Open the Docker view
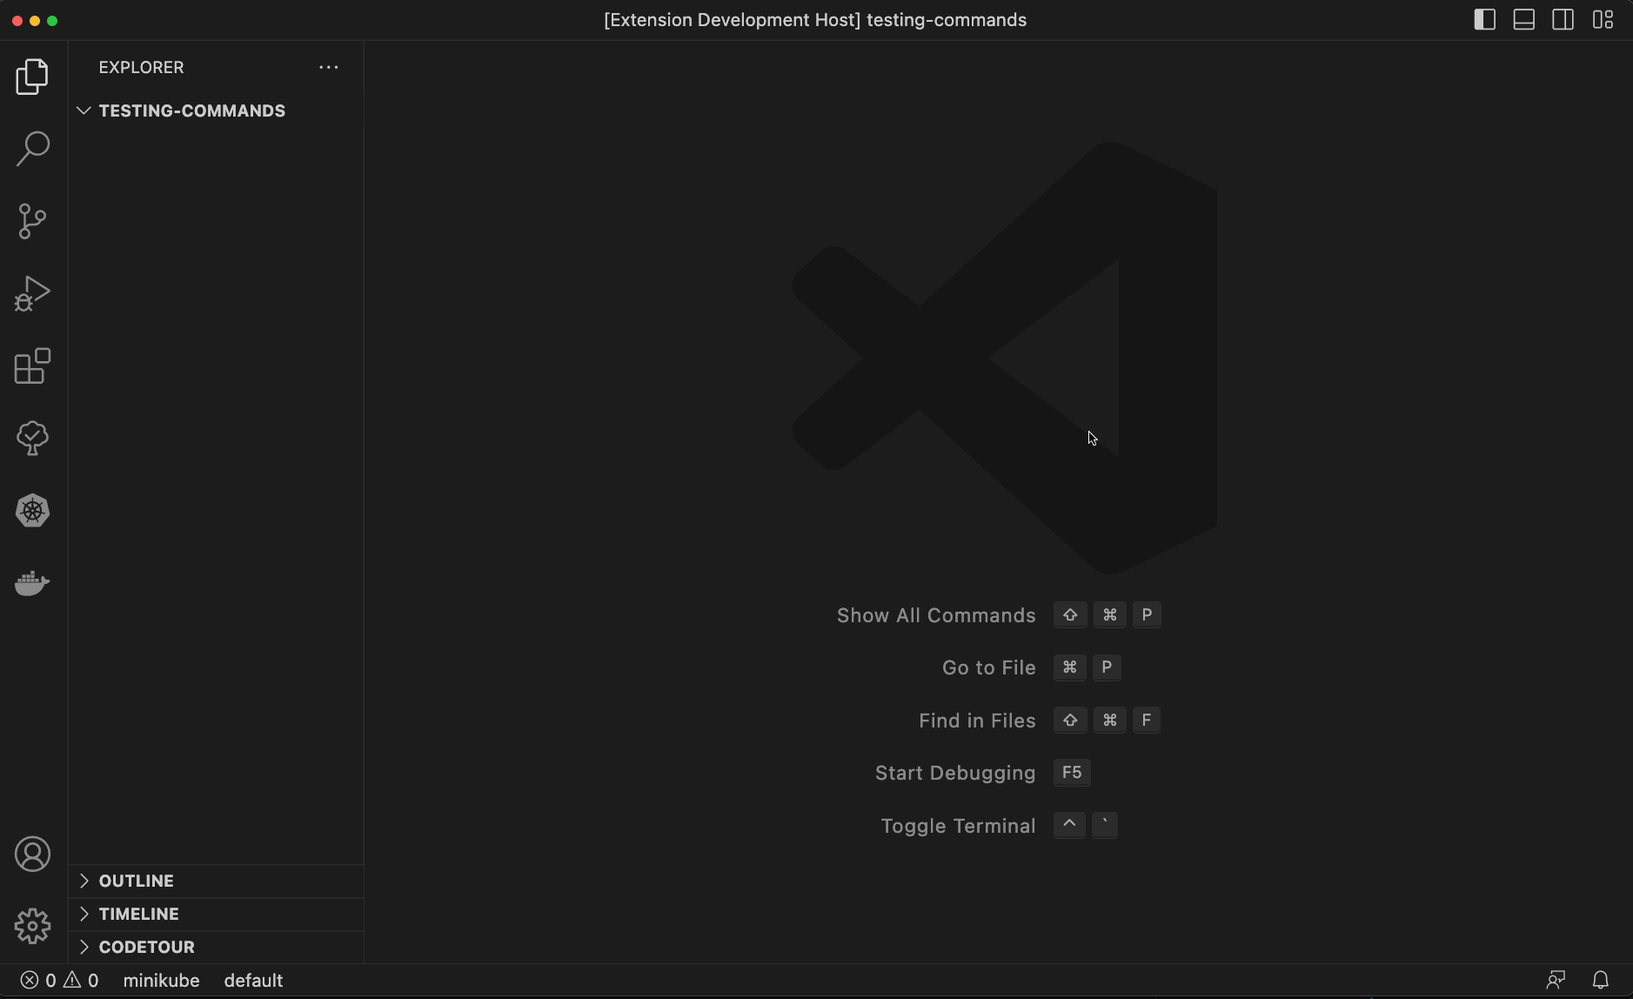The width and height of the screenshot is (1633, 999). (x=33, y=583)
